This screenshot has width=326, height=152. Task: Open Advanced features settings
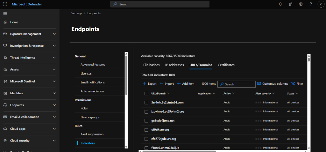[x=93, y=64]
